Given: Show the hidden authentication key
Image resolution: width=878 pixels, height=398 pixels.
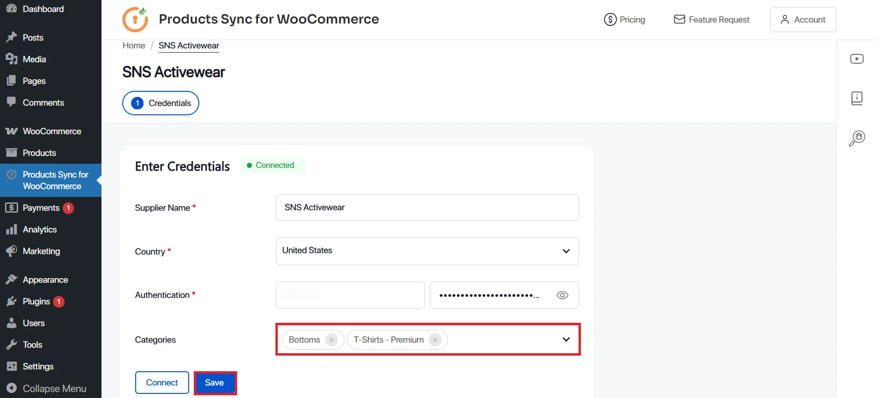Looking at the screenshot, I should pyautogui.click(x=562, y=295).
